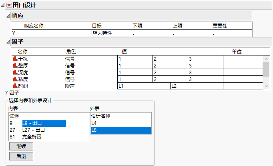This screenshot has width=273, height=166.
Task: Click the 粘度 factor bar-chart icon
Action: (x=15, y=79)
